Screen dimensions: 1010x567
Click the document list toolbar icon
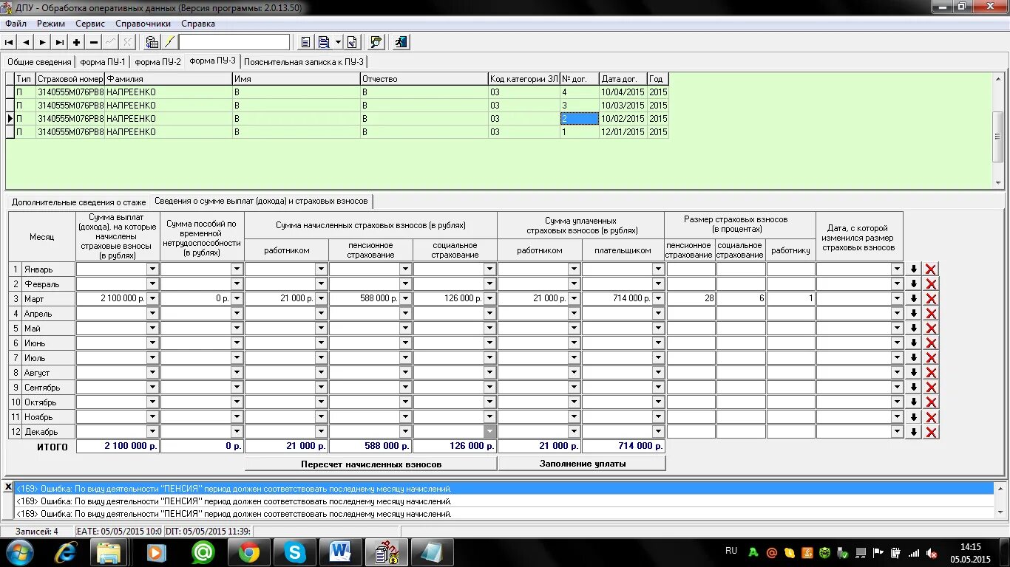tap(305, 42)
